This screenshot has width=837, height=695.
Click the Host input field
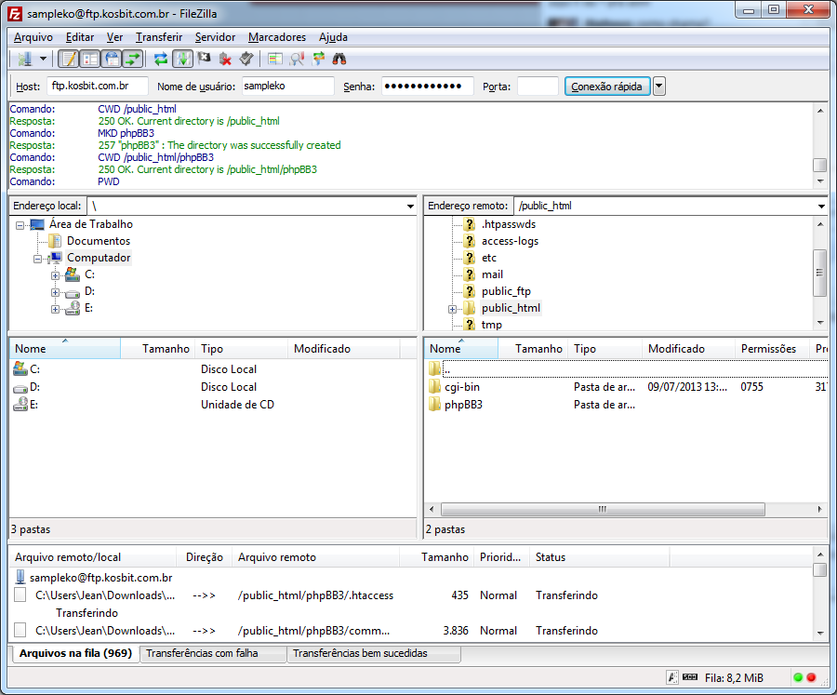(x=97, y=86)
